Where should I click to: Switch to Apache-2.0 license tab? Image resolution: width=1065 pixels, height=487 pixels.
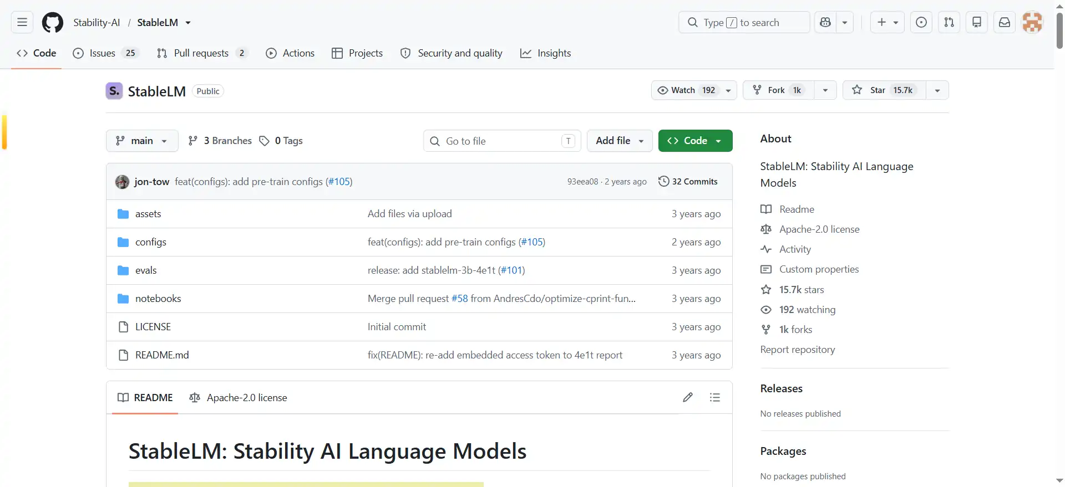pos(239,397)
